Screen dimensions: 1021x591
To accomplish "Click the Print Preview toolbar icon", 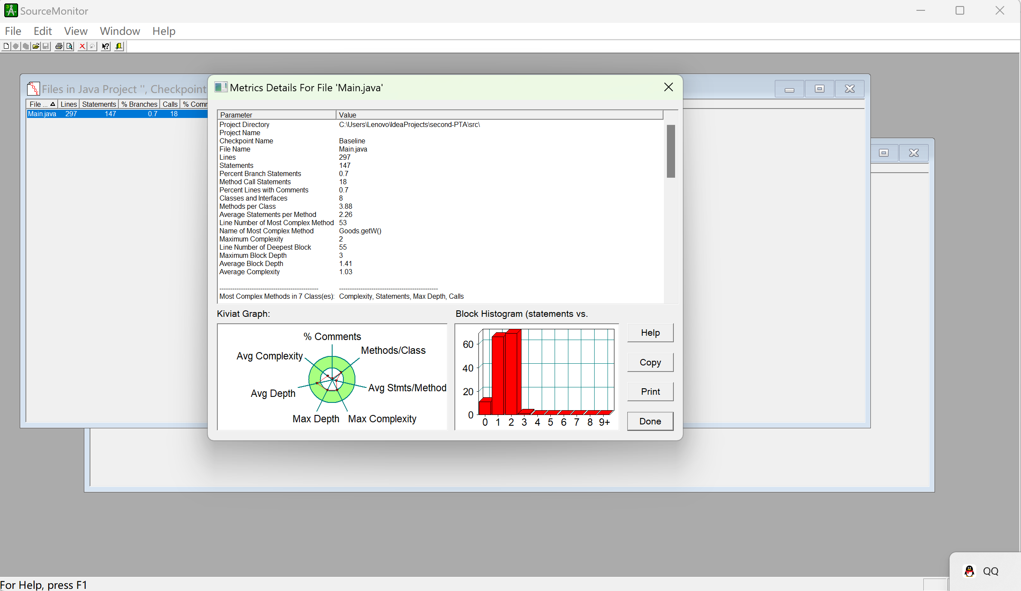I will click(69, 46).
